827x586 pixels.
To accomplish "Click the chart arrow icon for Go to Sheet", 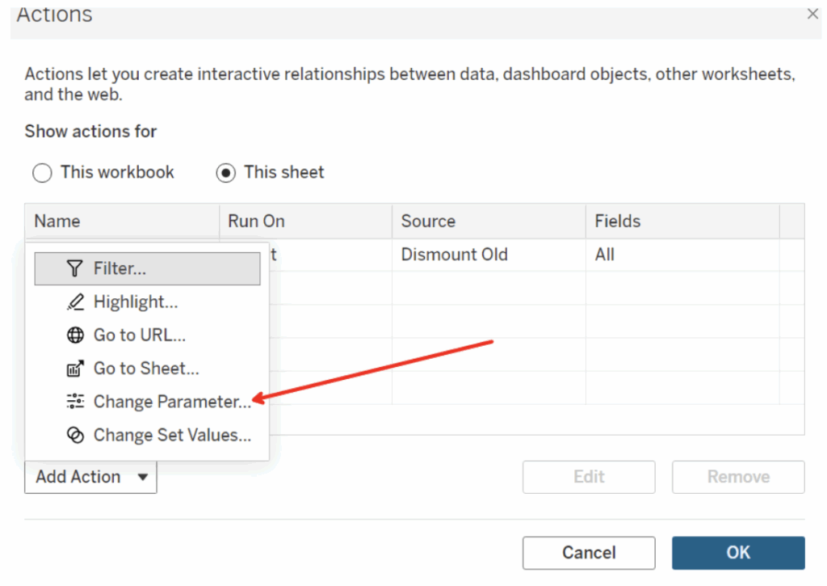I will point(75,369).
